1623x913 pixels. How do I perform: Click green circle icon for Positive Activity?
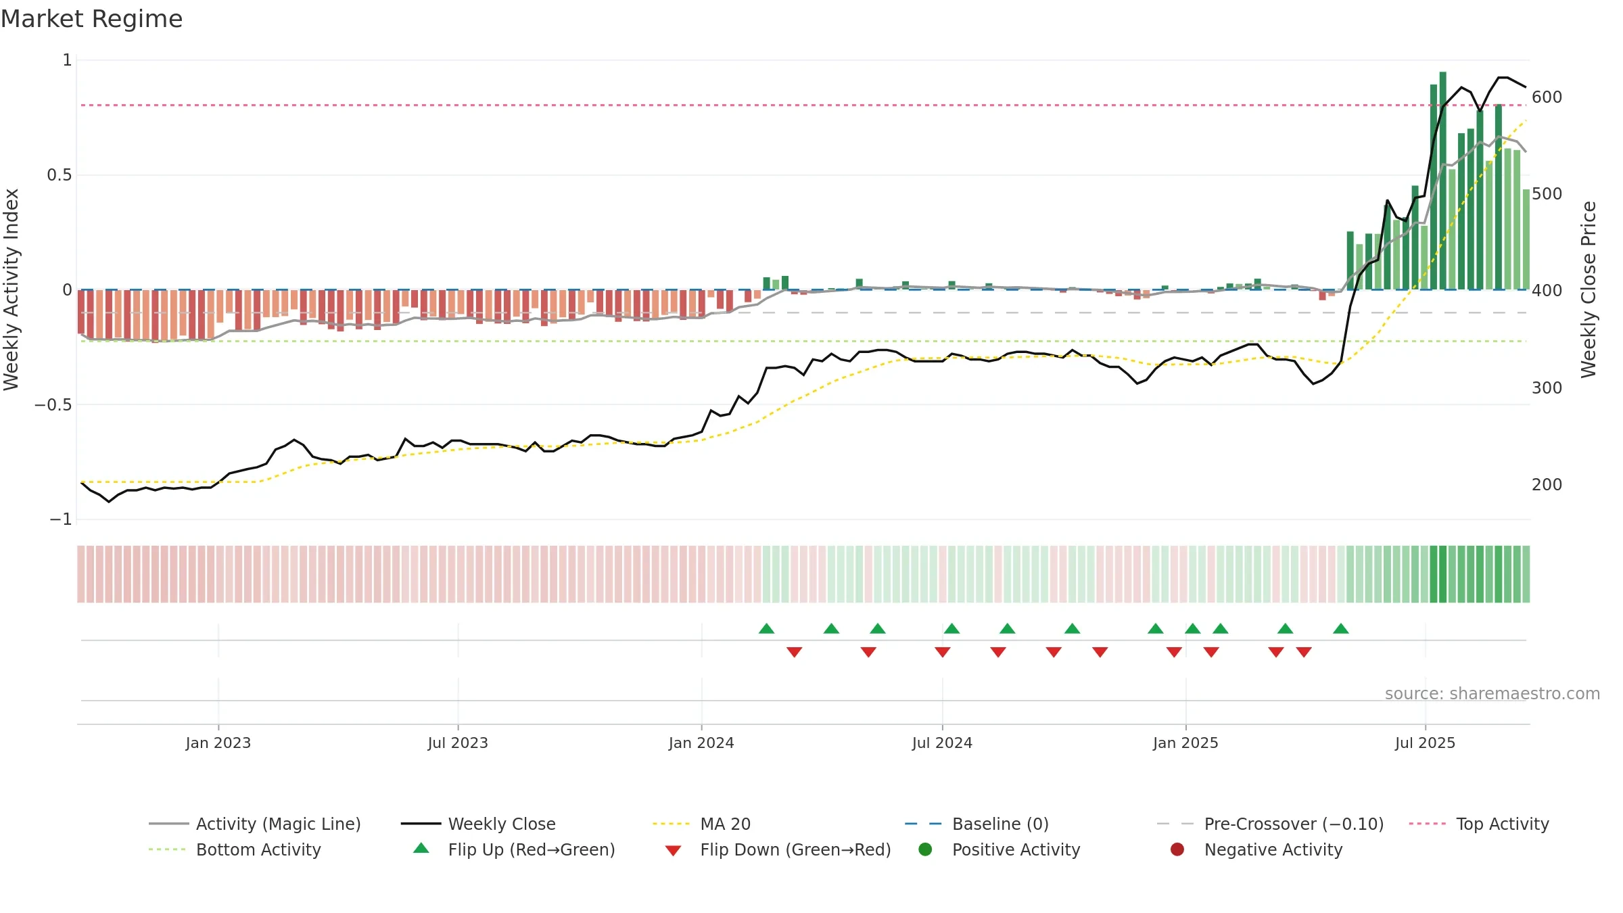coord(925,849)
